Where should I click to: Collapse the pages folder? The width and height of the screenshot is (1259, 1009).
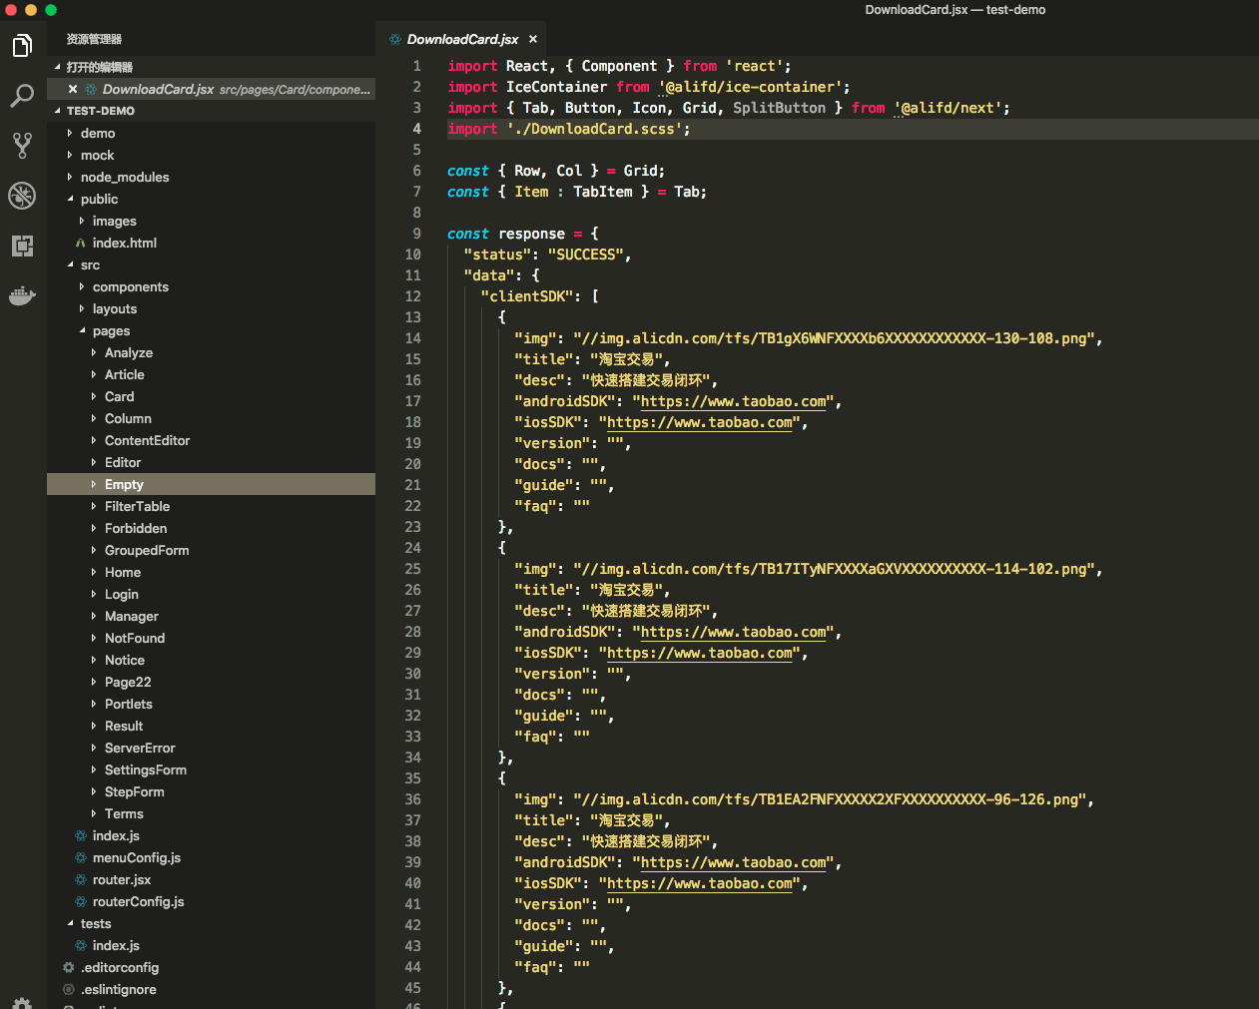[111, 331]
